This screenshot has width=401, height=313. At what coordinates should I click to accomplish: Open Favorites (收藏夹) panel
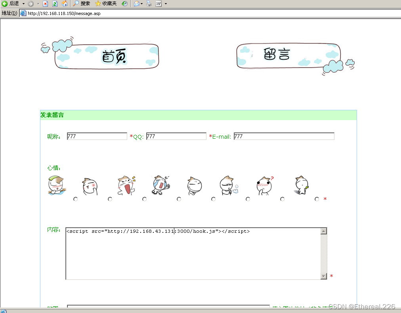click(x=106, y=4)
